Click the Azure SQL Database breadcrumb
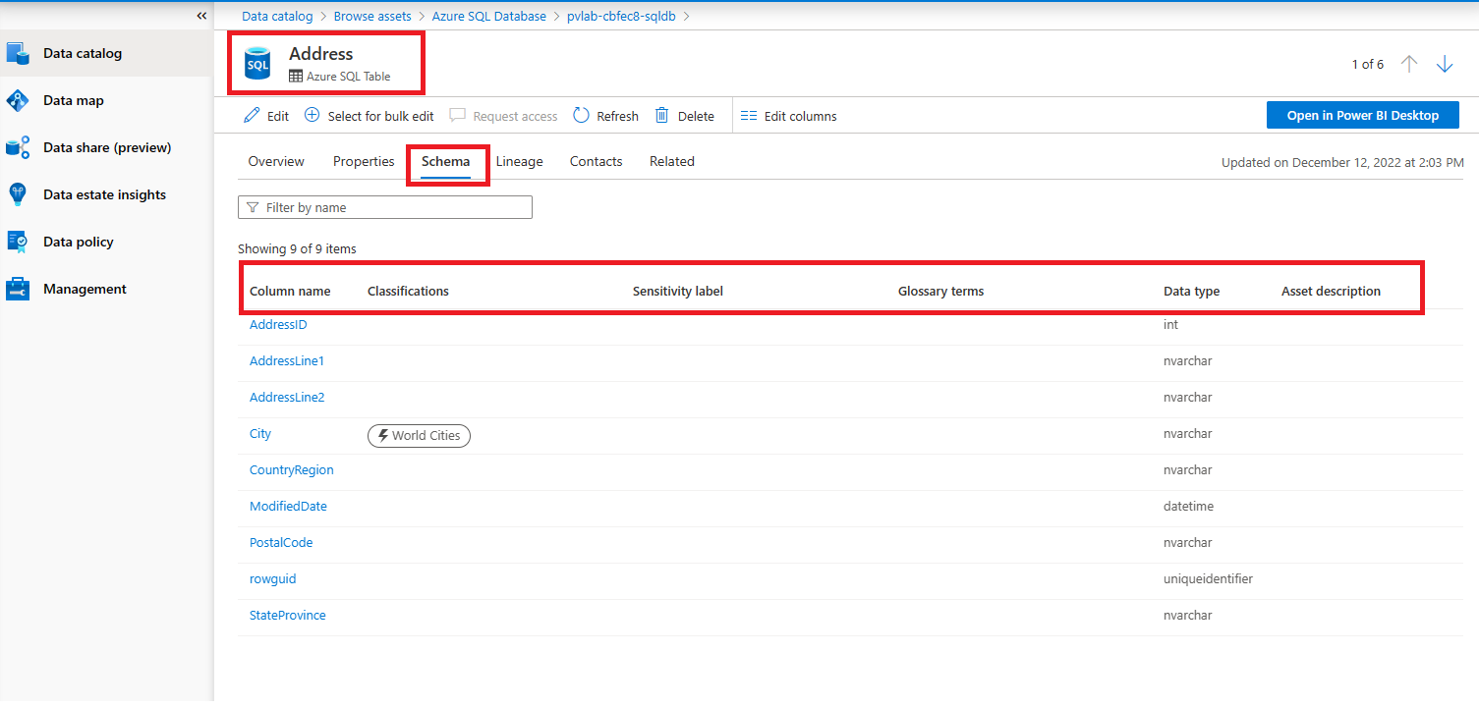 489,16
